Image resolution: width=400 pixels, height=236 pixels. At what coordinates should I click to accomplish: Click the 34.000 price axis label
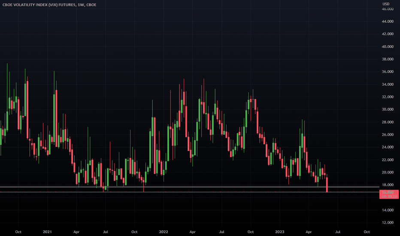coord(388,85)
